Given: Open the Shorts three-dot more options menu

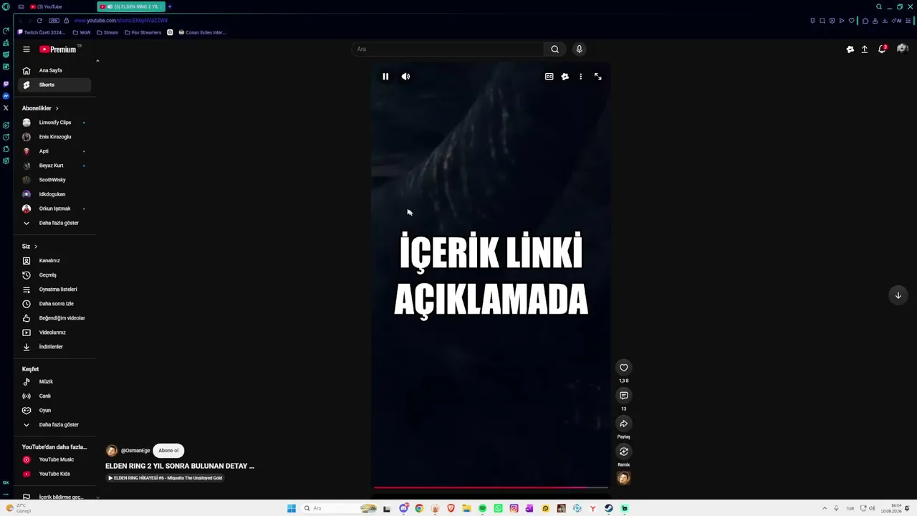Looking at the screenshot, I should click(x=580, y=77).
